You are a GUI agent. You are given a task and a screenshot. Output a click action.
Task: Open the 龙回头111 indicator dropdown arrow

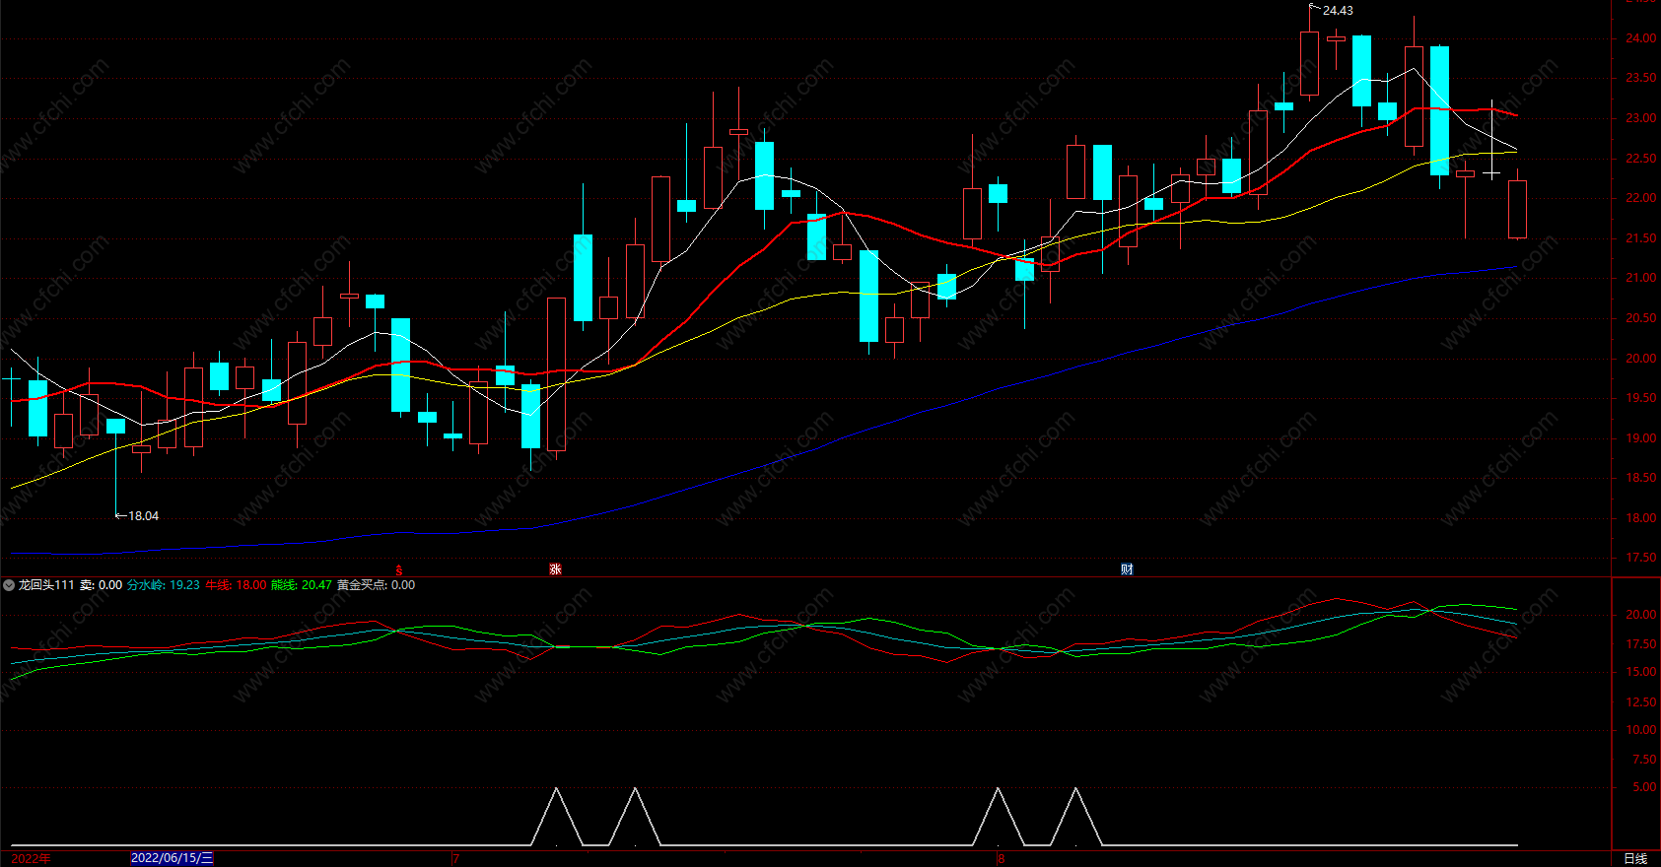[x=9, y=585]
